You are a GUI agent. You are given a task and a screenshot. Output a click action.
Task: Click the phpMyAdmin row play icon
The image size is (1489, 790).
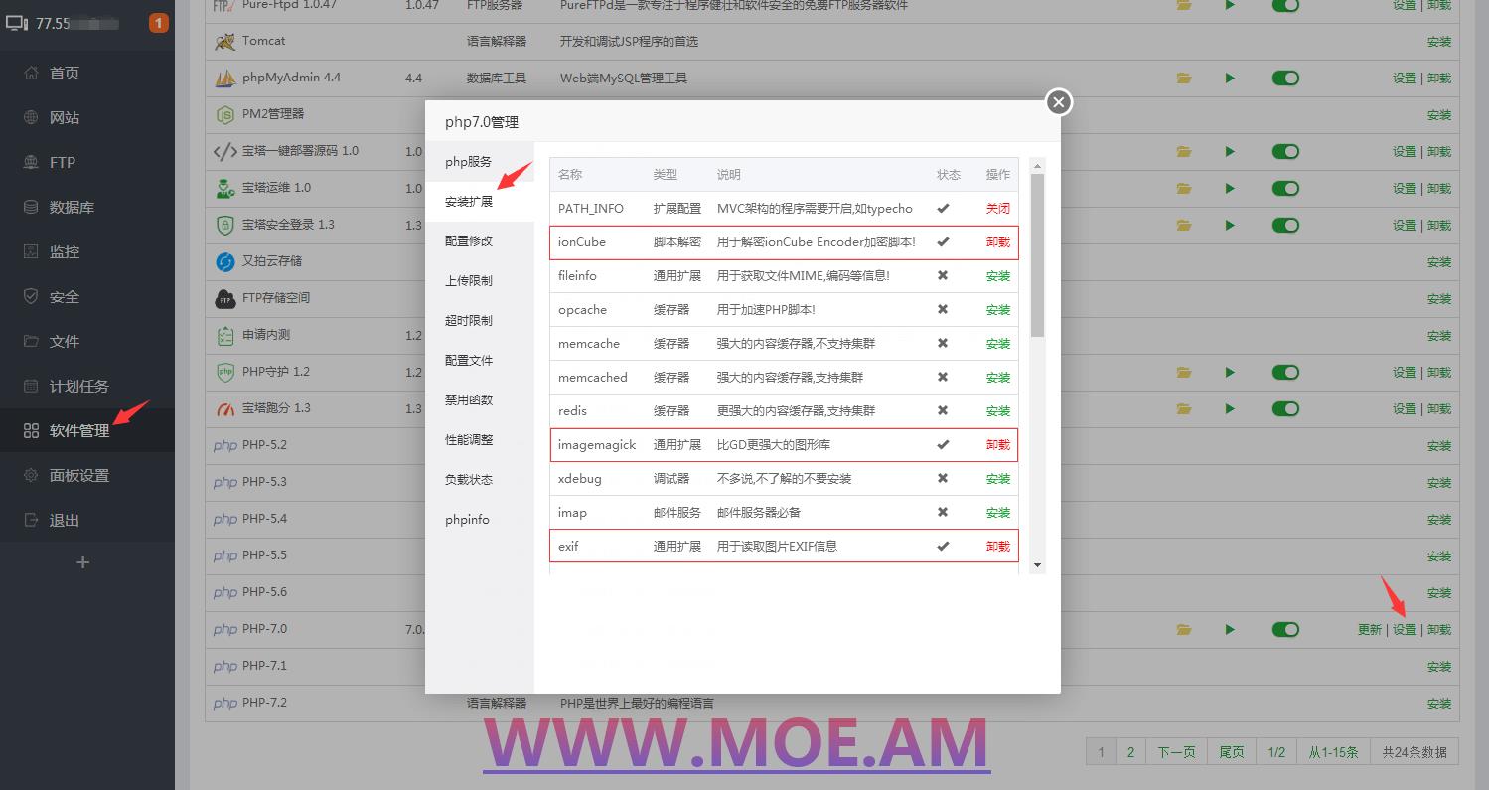tap(1230, 78)
